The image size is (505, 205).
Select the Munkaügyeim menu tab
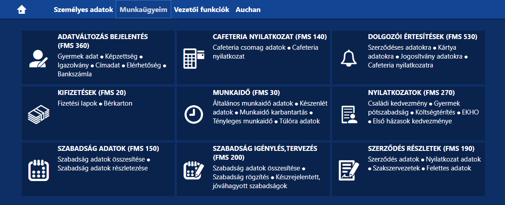(143, 9)
